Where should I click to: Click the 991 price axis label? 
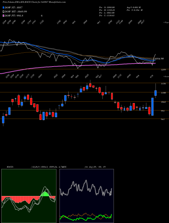pos(163,111)
